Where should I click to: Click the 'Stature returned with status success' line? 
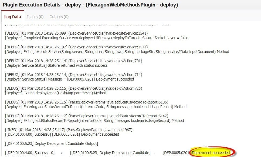tap(56, 65)
